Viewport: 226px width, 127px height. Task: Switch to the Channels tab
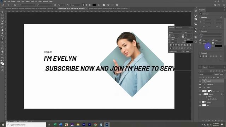point(211,67)
